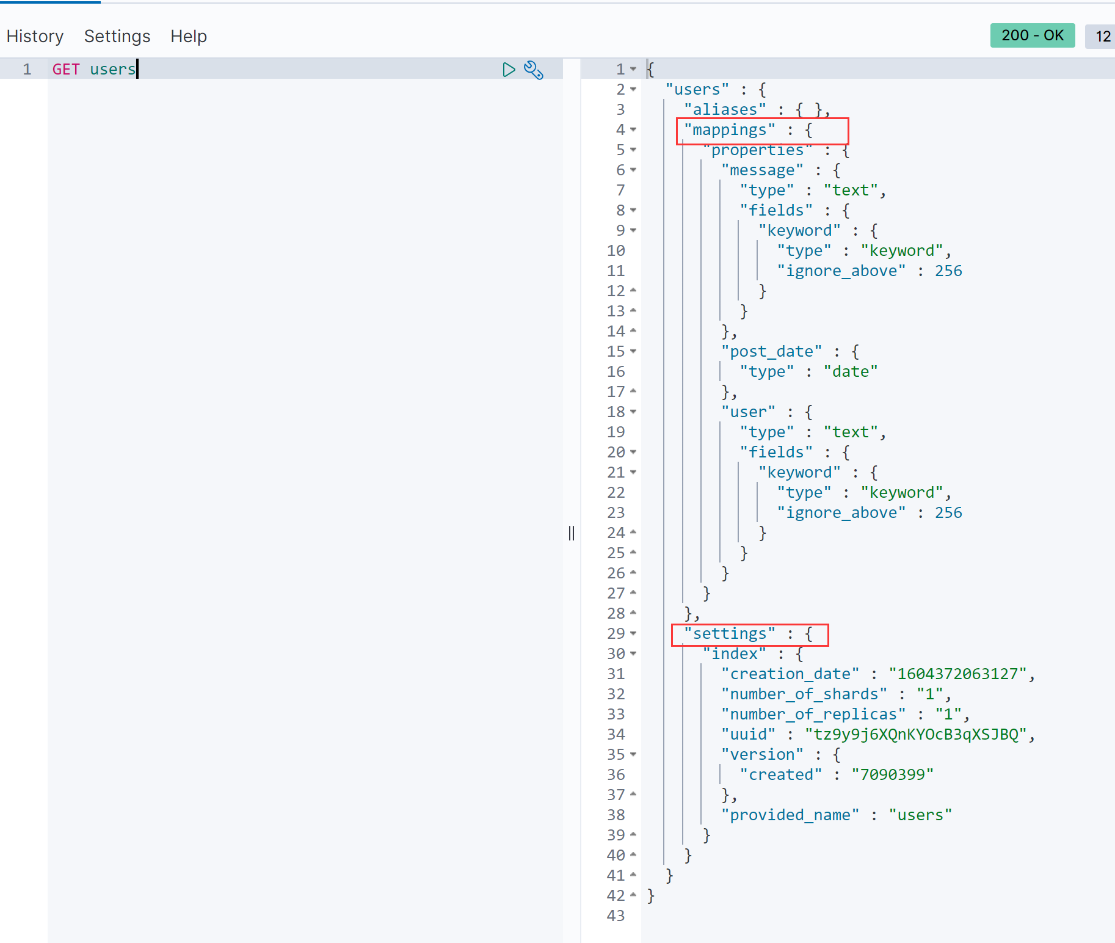Viewport: 1115px width, 943px height.
Task: Collapse the "users" block at line 2
Action: [x=633, y=89]
